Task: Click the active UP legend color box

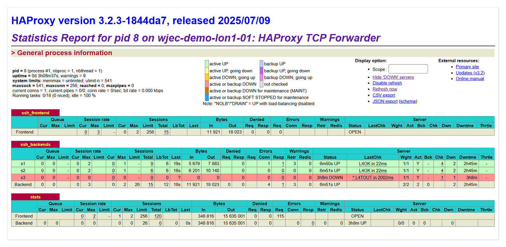Action: tap(207, 64)
